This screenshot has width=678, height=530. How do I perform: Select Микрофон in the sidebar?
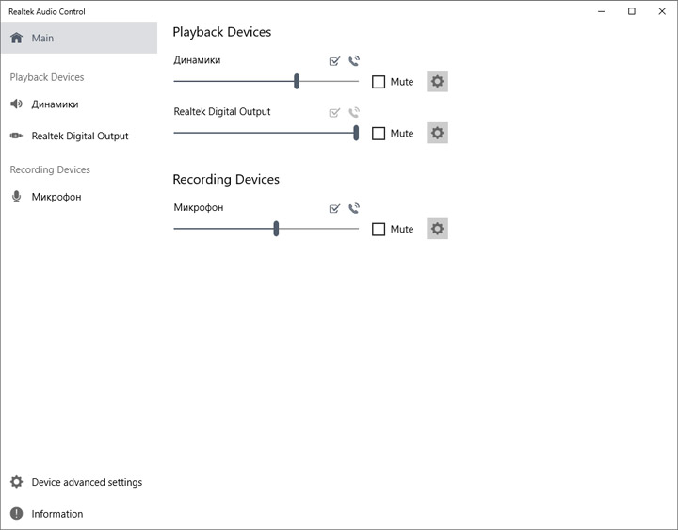56,197
